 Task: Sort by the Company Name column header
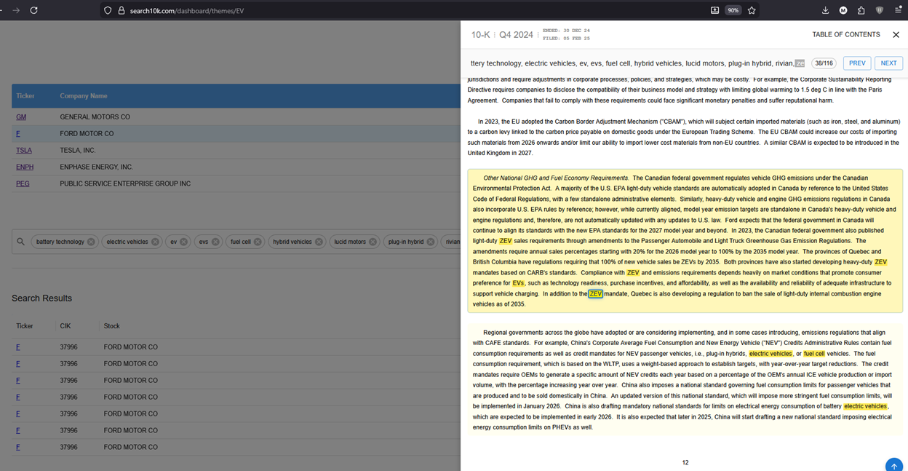[84, 96]
